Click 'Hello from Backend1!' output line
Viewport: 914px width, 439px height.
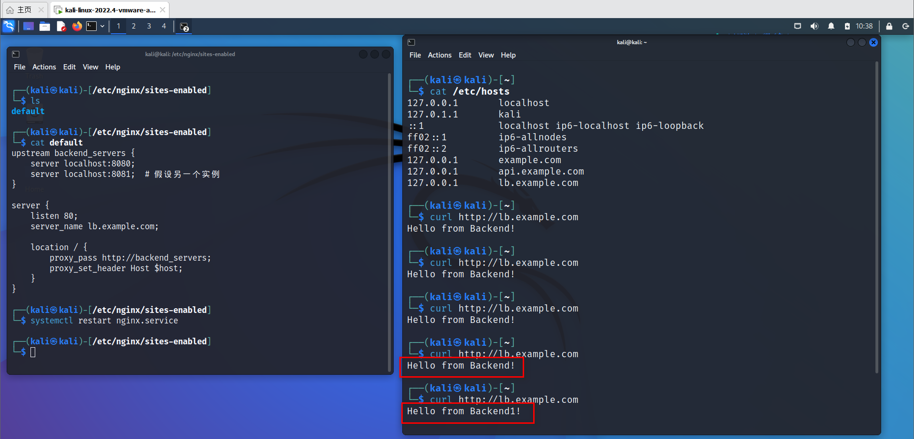464,411
